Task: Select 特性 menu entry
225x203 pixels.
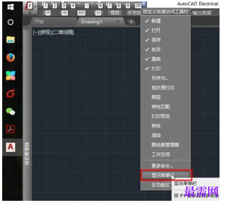Action: tap(166, 126)
